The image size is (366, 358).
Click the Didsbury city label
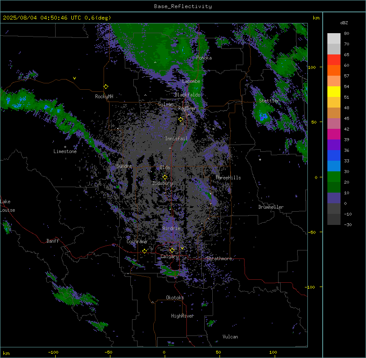163,183
